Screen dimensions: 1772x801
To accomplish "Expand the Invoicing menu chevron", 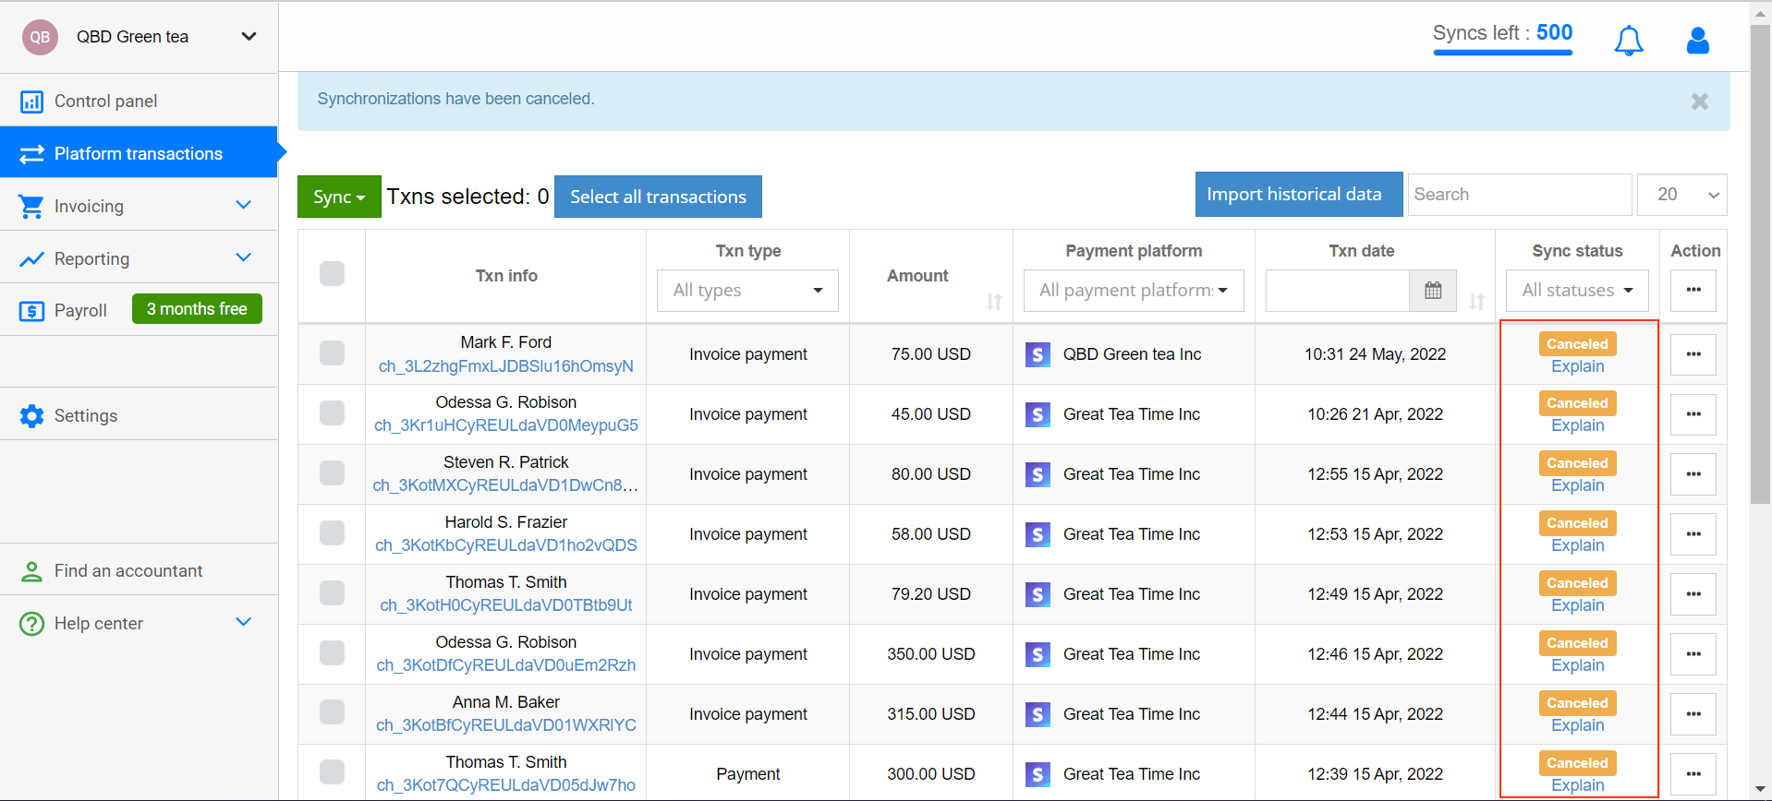I will pyautogui.click(x=244, y=205).
